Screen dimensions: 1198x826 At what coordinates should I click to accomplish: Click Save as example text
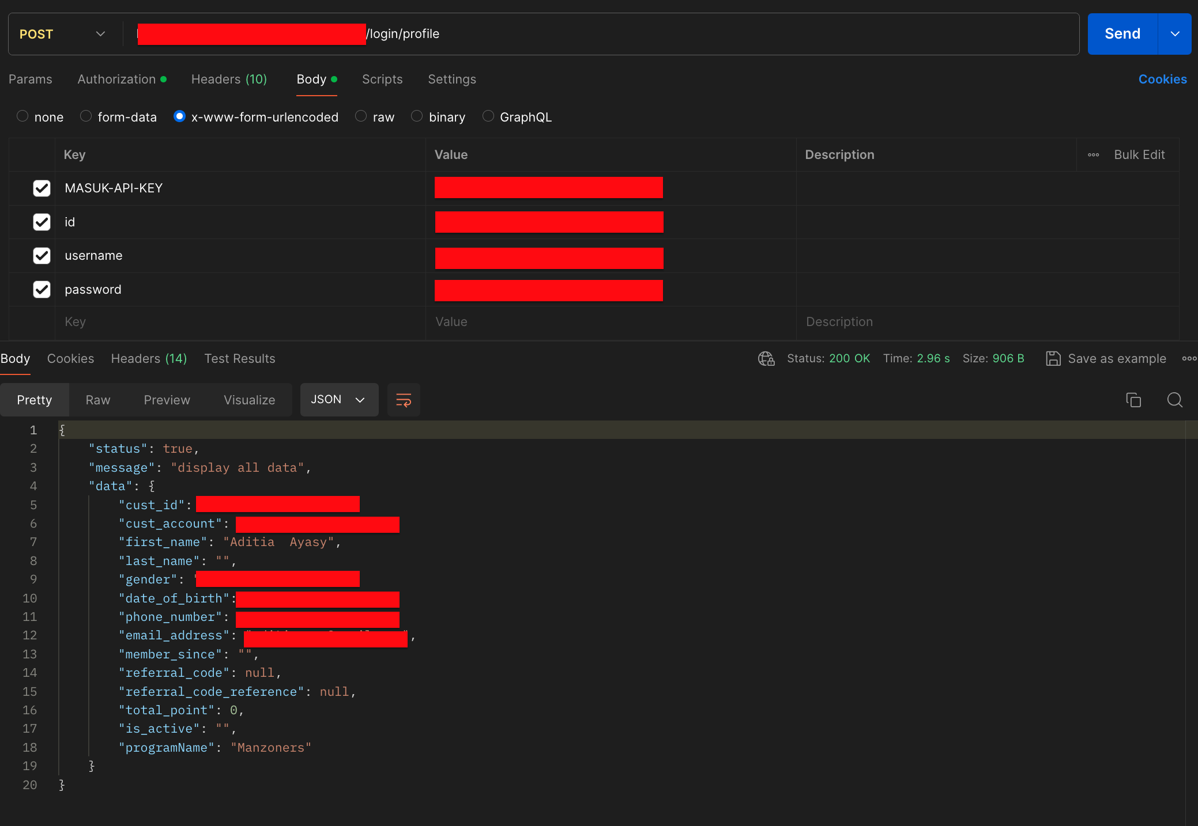coord(1117,358)
